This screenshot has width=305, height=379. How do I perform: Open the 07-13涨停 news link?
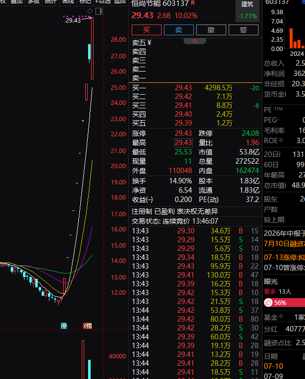284,257
